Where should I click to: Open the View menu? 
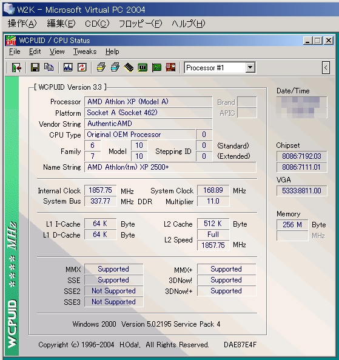[57, 52]
